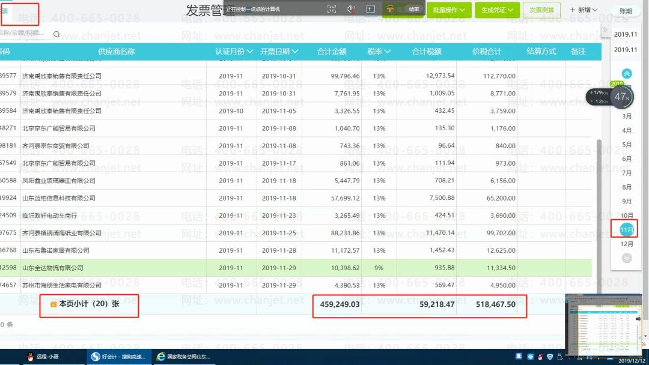Click the 结束 button to end remote control
This screenshot has width=649, height=365.
413,9
